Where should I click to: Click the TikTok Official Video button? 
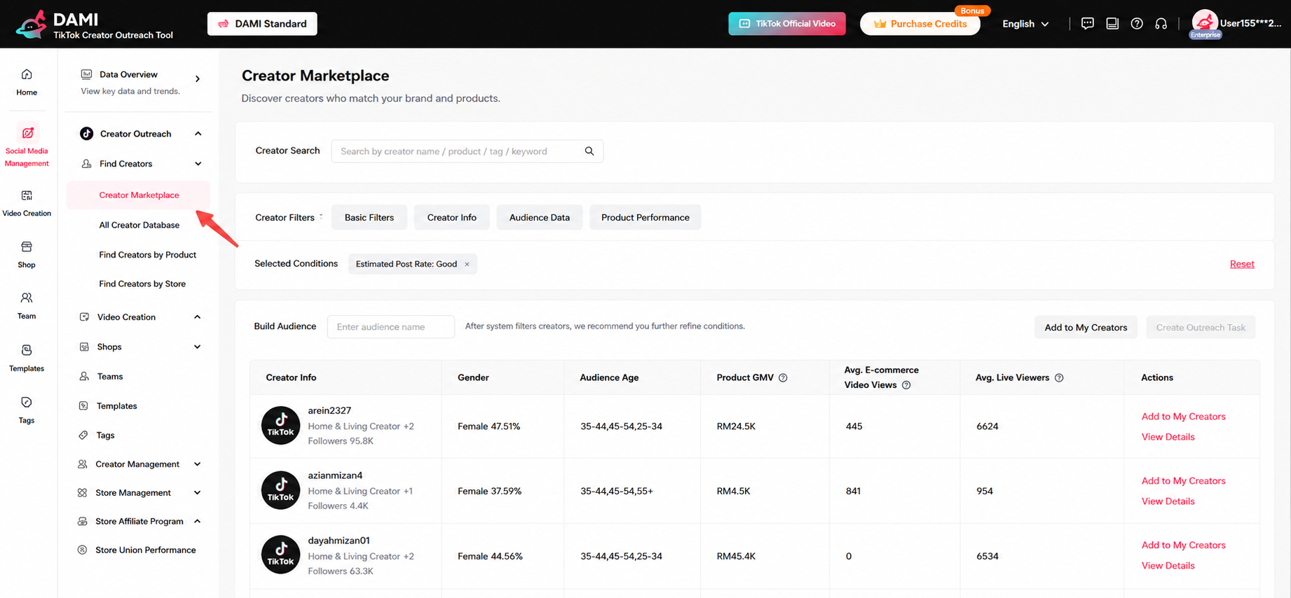point(787,24)
